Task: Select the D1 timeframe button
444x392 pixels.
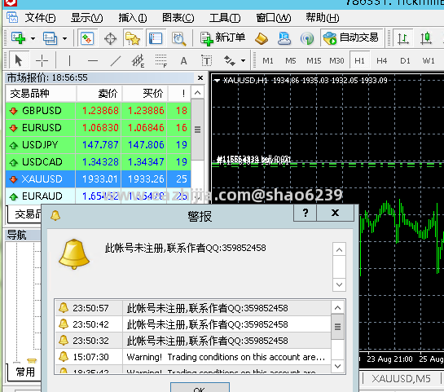Action: tap(405, 60)
